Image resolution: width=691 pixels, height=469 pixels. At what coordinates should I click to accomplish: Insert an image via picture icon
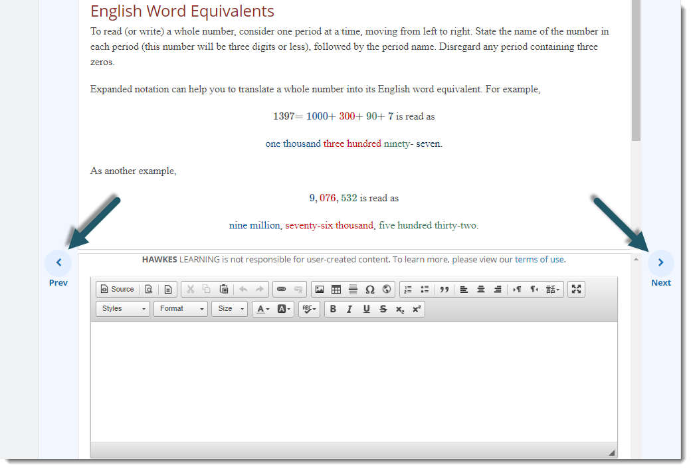click(320, 290)
